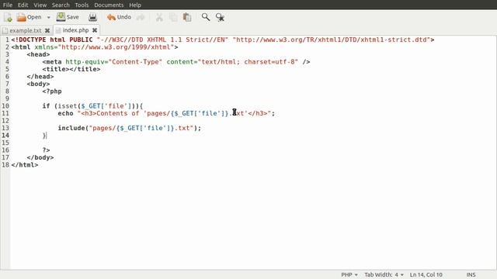Switch to the example.txt tab
This screenshot has height=279, width=497.
pos(26,30)
